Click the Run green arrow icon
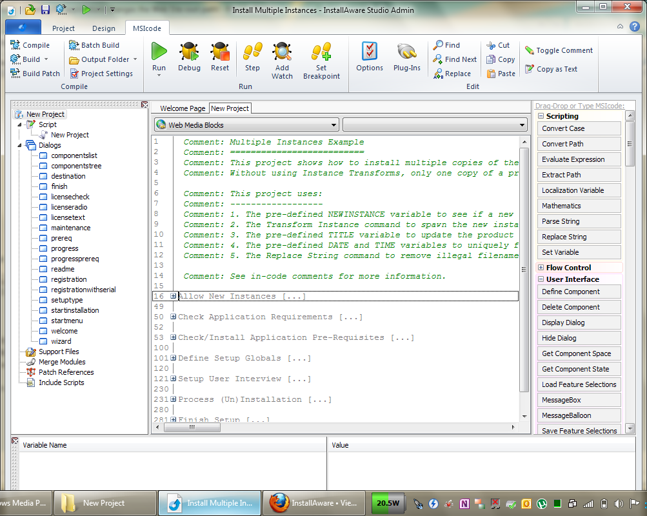The image size is (647, 516). pyautogui.click(x=159, y=52)
